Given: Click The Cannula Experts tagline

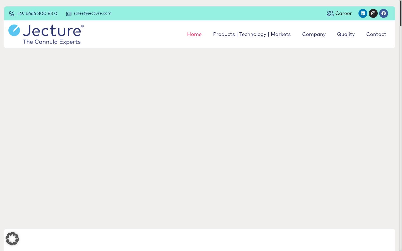Looking at the screenshot, I should 52,42.
